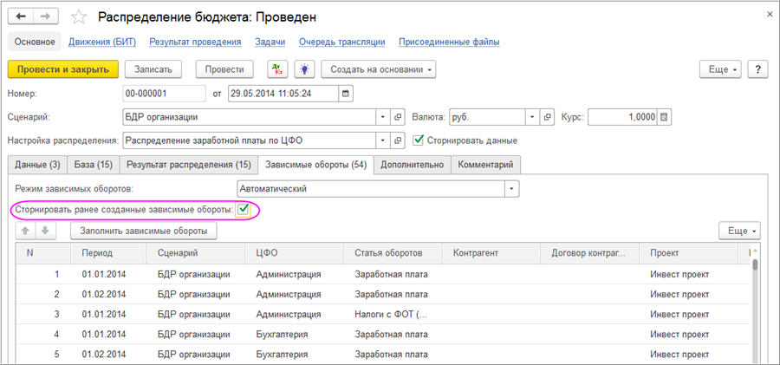This screenshot has width=780, height=365.
Task: Move row up with arrow icon
Action: click(26, 231)
